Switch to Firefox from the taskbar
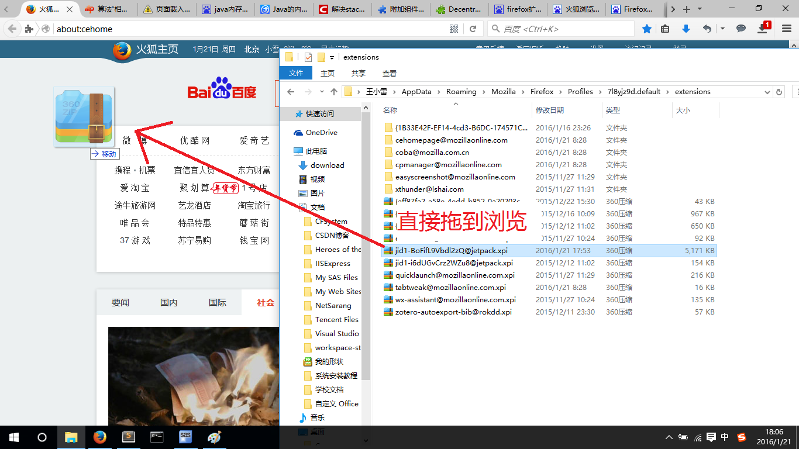The width and height of the screenshot is (799, 449). click(100, 437)
